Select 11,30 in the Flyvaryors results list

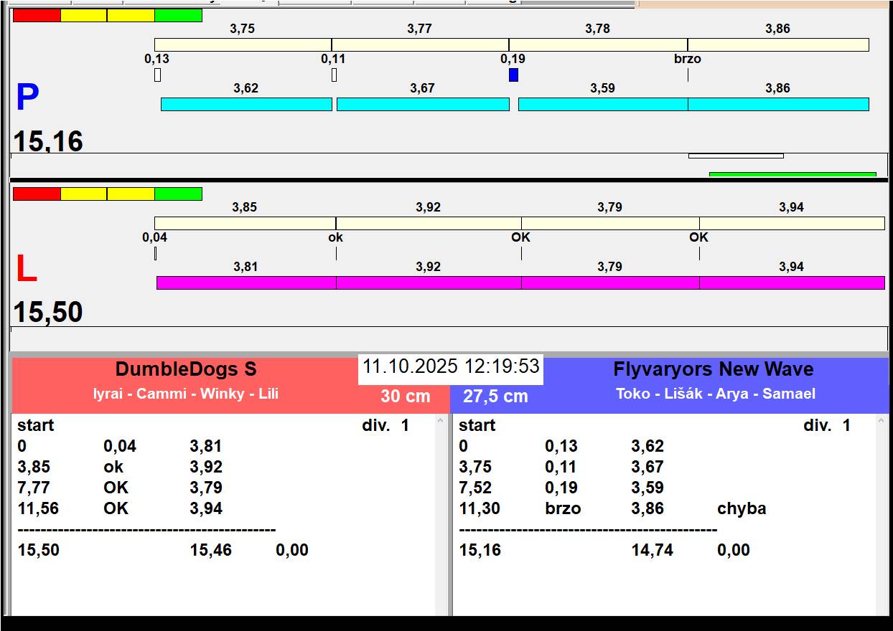(x=480, y=508)
